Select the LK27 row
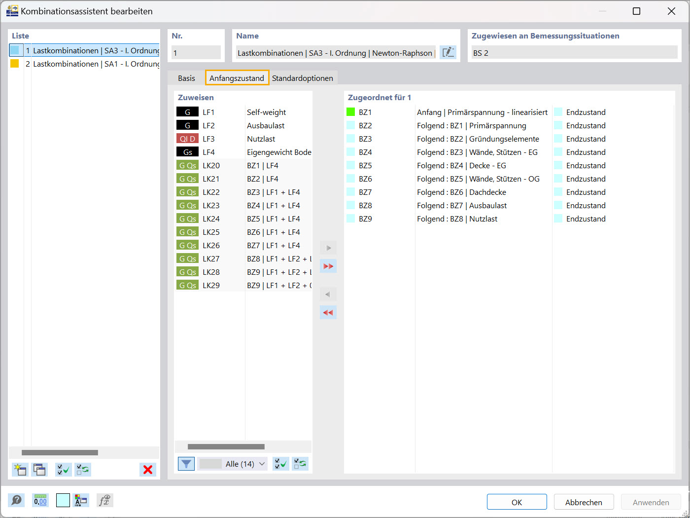 click(x=243, y=259)
